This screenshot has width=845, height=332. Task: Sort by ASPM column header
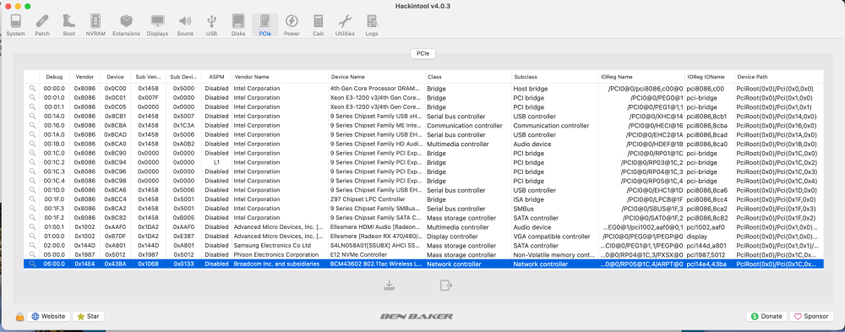(216, 77)
